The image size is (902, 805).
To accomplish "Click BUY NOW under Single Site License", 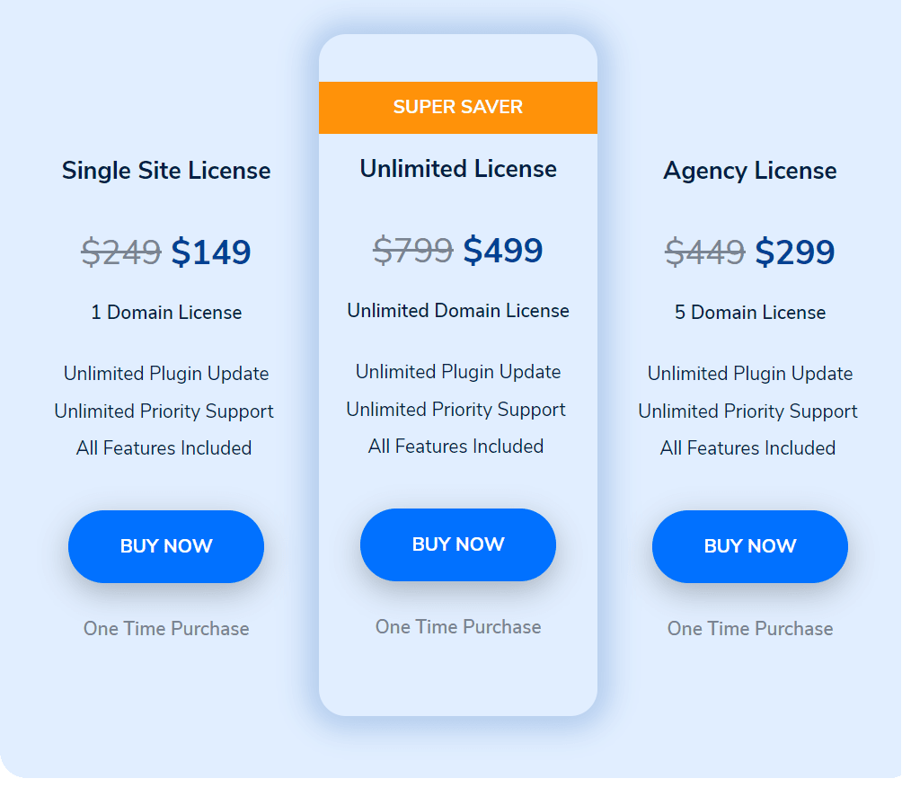I will [x=165, y=546].
